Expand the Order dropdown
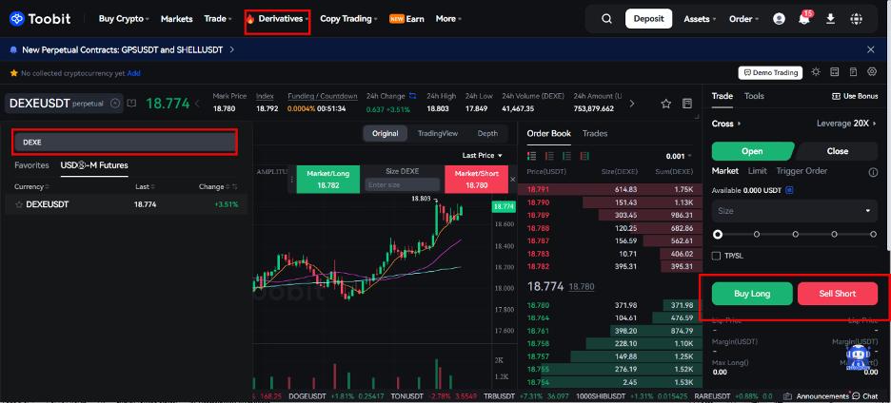Screen dimensions: 891x403 point(744,19)
